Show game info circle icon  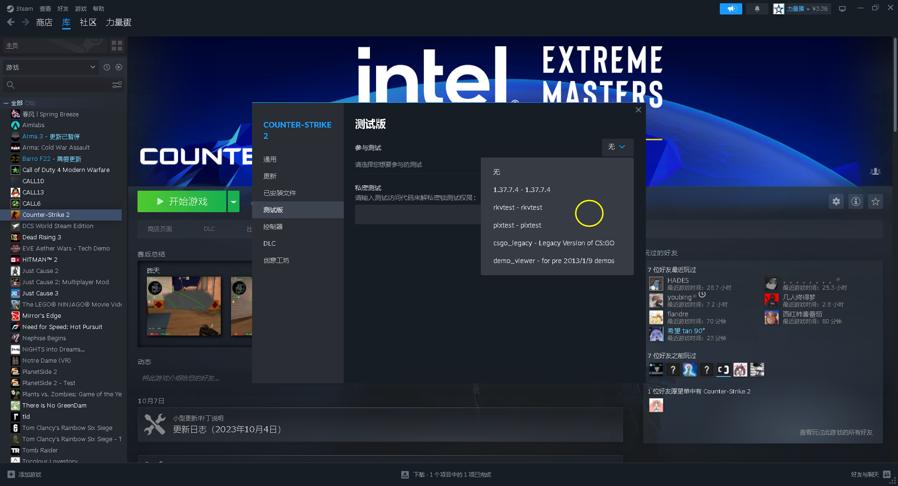[856, 201]
